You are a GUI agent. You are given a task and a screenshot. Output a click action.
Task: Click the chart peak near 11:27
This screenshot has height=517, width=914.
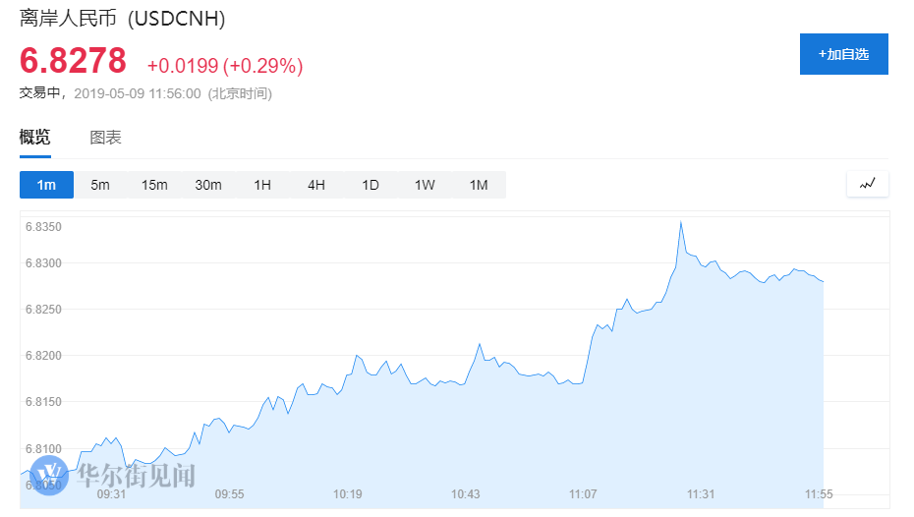tap(680, 223)
